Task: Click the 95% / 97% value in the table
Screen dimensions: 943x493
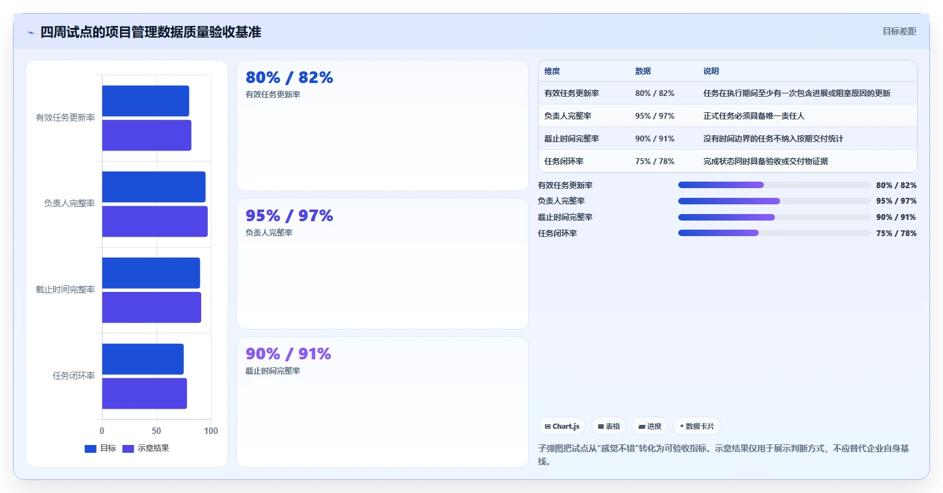Action: pyautogui.click(x=655, y=116)
